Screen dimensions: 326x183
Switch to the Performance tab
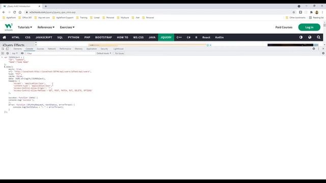click(65, 49)
